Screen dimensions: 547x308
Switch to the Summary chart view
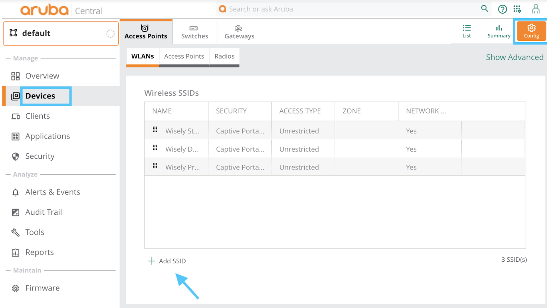click(499, 31)
